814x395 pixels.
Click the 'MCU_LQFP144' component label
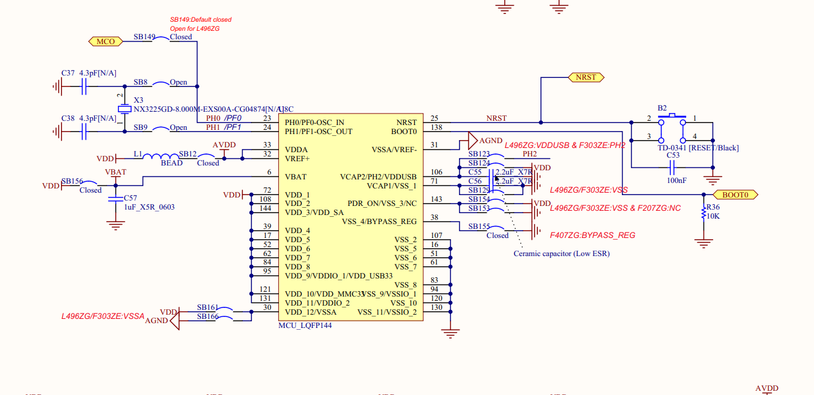[305, 325]
